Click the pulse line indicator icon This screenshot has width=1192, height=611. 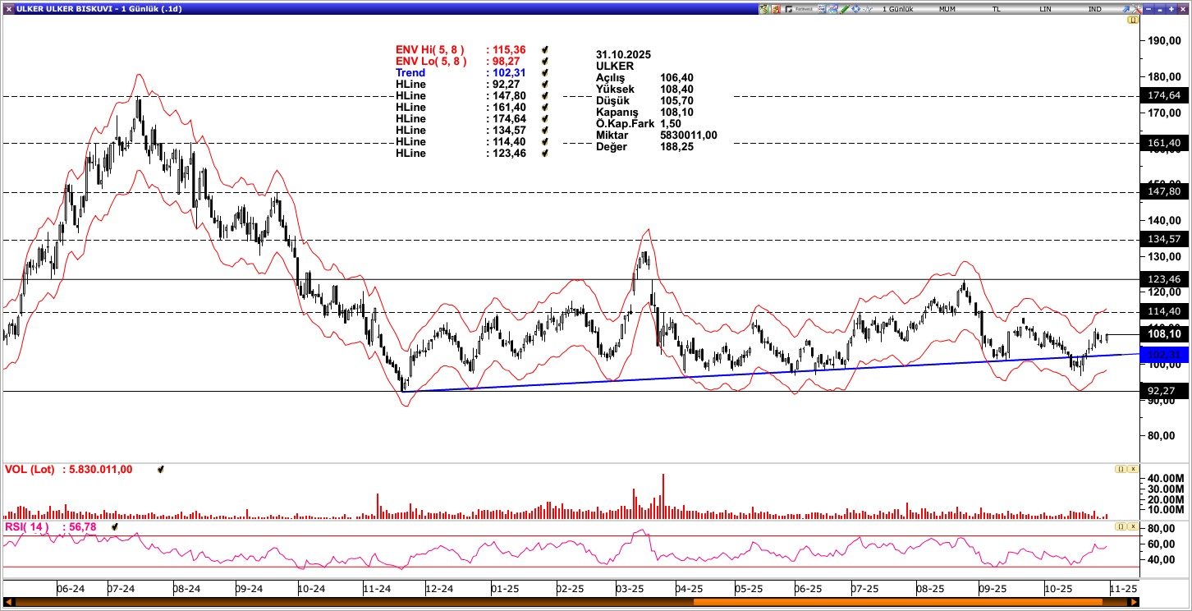point(868,9)
